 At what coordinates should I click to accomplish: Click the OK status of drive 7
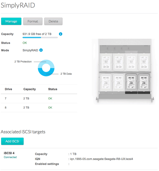coord(50,99)
